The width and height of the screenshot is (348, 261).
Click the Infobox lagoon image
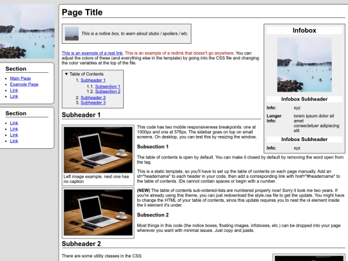click(304, 64)
